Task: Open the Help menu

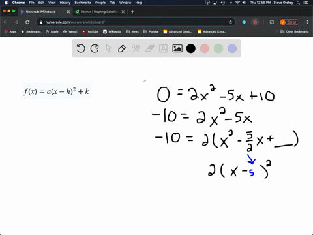Action: click(x=139, y=3)
